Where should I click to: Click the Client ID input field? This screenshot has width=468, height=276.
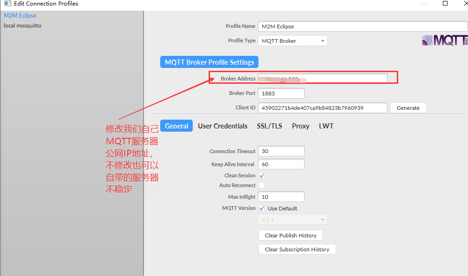(323, 108)
